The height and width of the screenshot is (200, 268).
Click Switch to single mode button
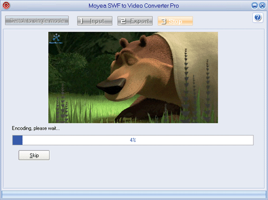tap(37, 20)
